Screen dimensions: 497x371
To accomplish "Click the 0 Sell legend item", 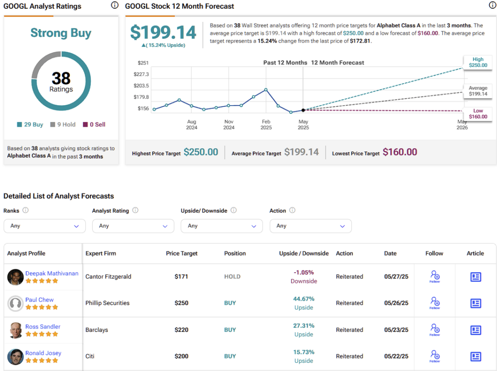I will pyautogui.click(x=94, y=124).
